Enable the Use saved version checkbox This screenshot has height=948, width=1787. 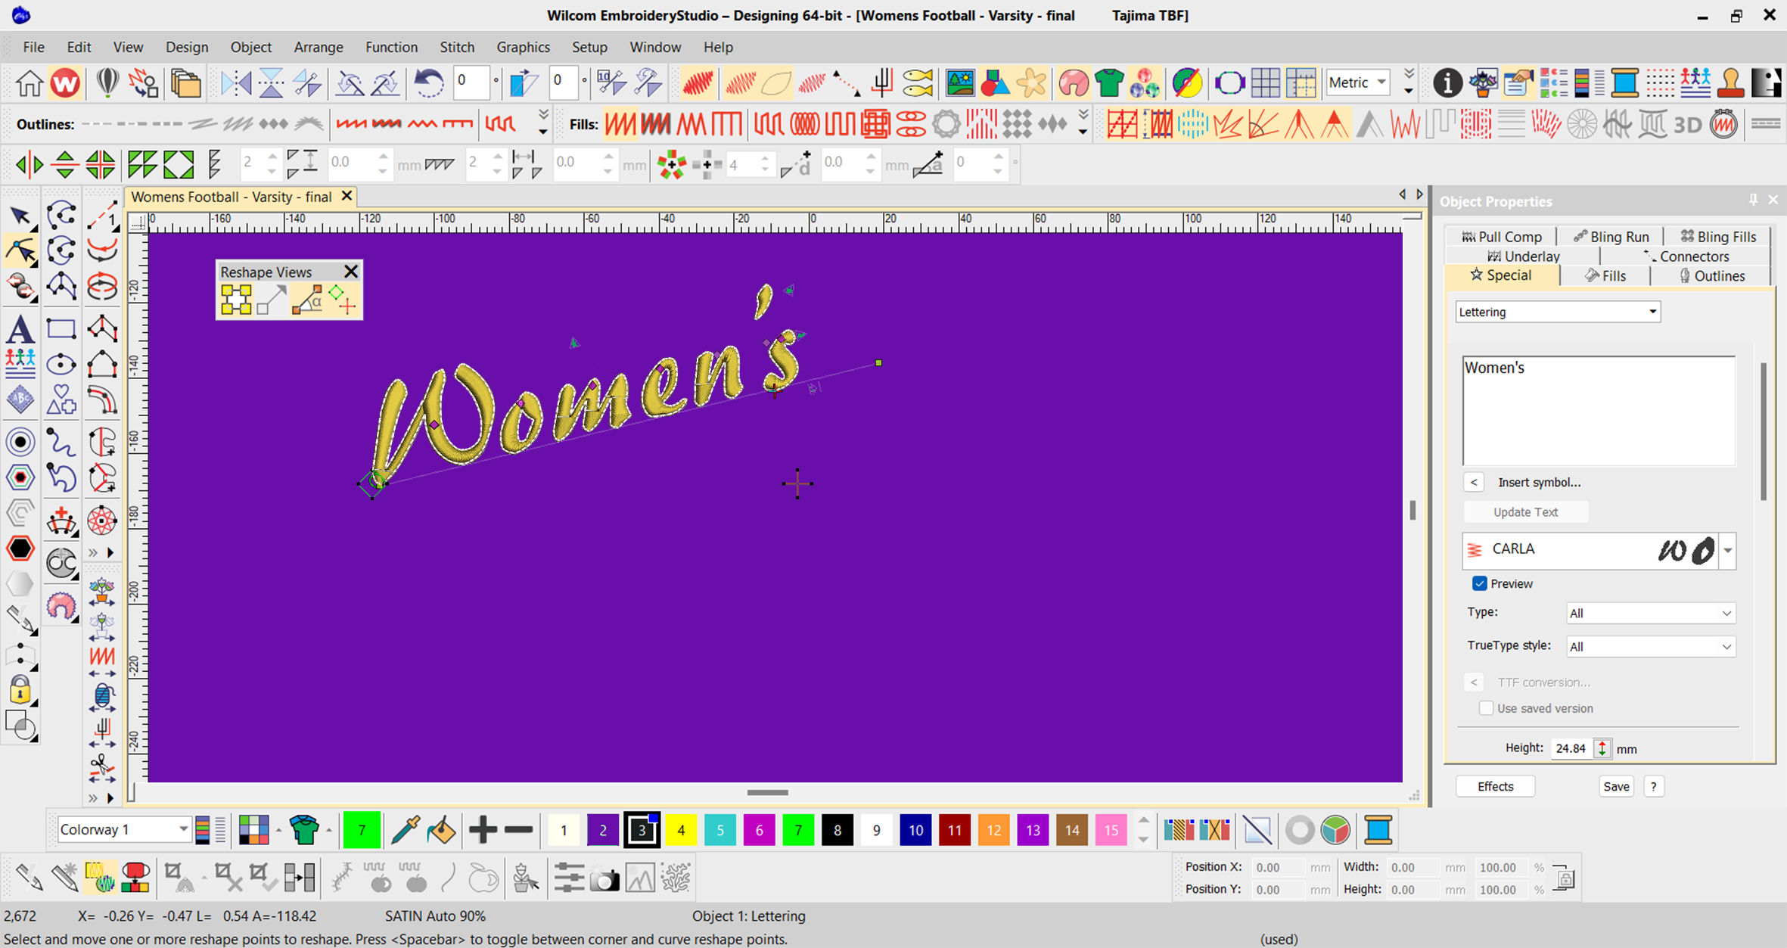click(x=1486, y=708)
